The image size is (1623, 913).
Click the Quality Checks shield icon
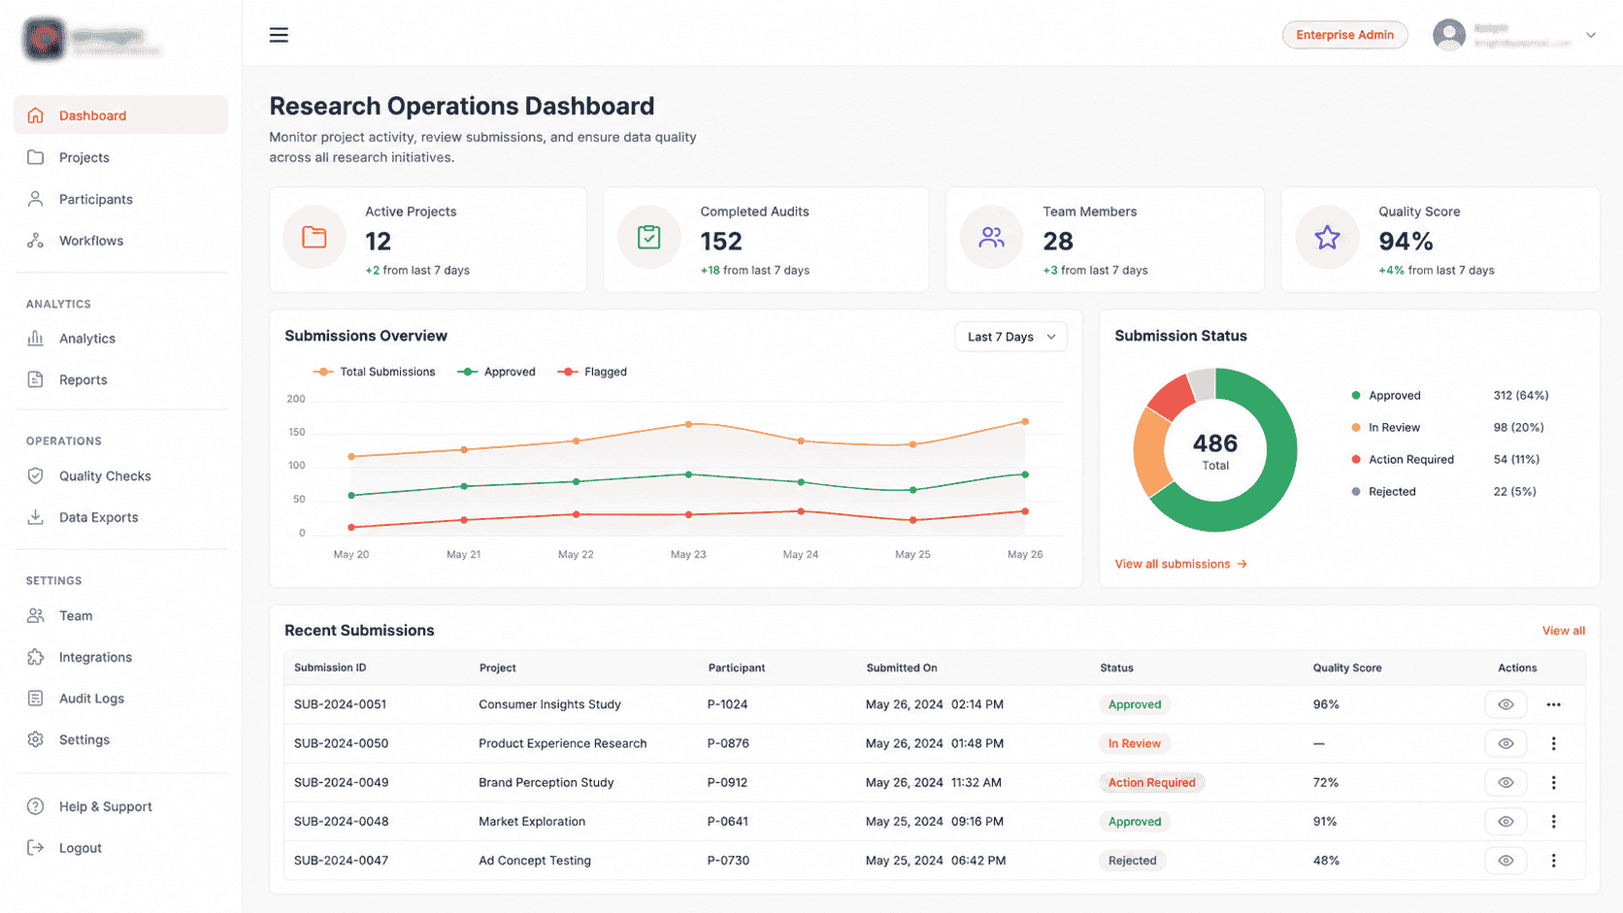pyautogui.click(x=36, y=475)
